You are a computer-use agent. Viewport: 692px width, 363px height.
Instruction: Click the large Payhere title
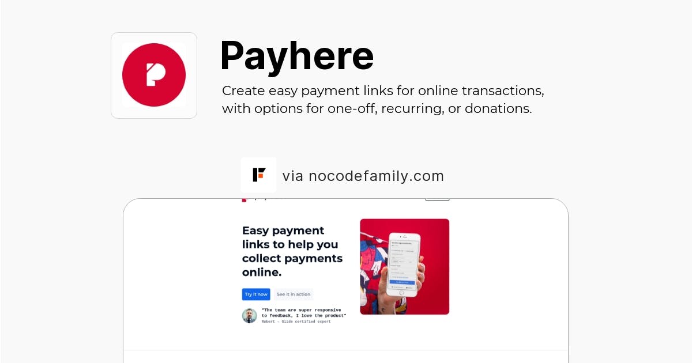point(297,56)
